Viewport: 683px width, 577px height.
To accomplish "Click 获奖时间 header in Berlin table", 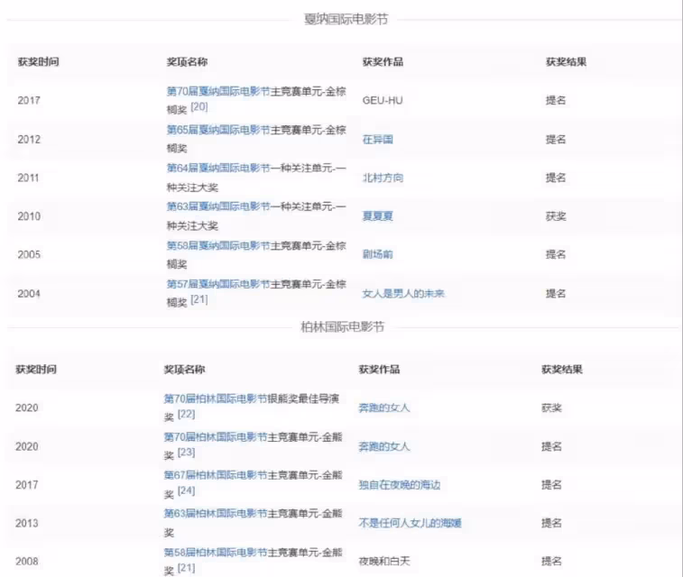I will [36, 370].
